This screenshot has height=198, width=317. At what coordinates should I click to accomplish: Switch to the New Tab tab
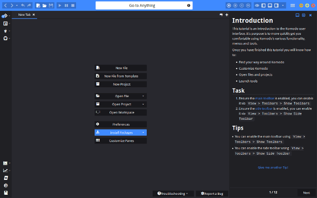click(x=24, y=15)
